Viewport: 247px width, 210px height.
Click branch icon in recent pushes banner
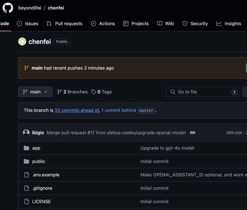pyautogui.click(x=26, y=68)
